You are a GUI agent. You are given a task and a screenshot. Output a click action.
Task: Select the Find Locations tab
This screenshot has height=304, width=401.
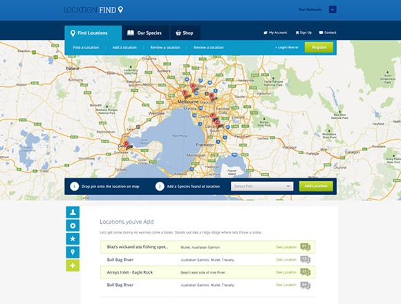pos(93,33)
